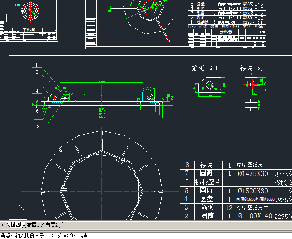Select the 筋板 name cell in row 3
292x239 pixels.
pos(207,207)
